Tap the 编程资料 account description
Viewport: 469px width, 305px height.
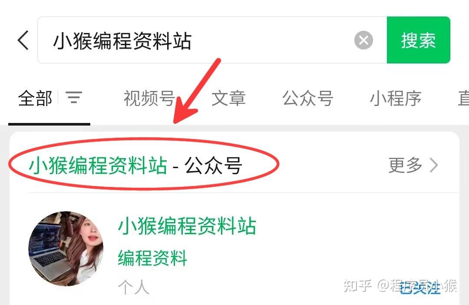pyautogui.click(x=152, y=258)
